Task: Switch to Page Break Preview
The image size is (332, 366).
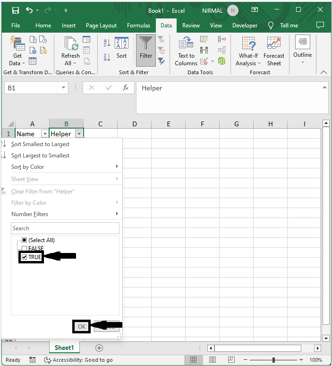Action: point(231,359)
